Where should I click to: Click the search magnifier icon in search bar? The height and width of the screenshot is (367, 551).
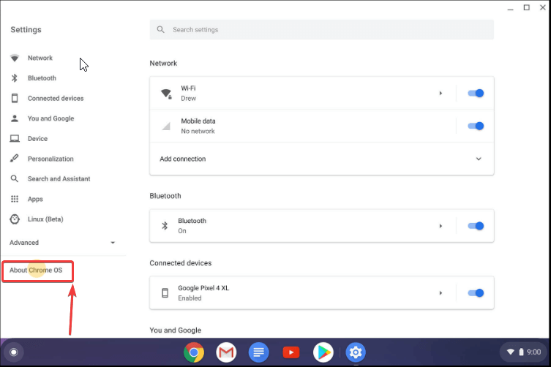160,29
